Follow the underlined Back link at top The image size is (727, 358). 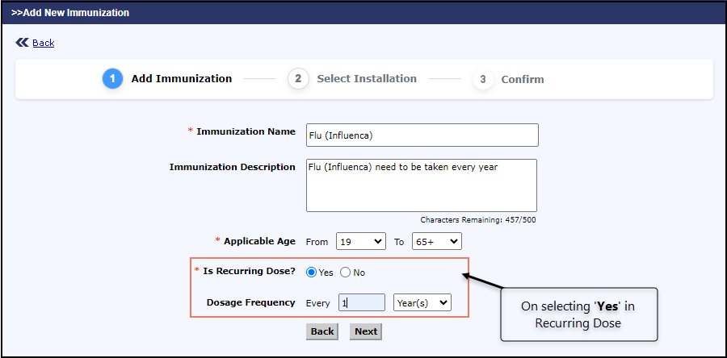coord(44,43)
